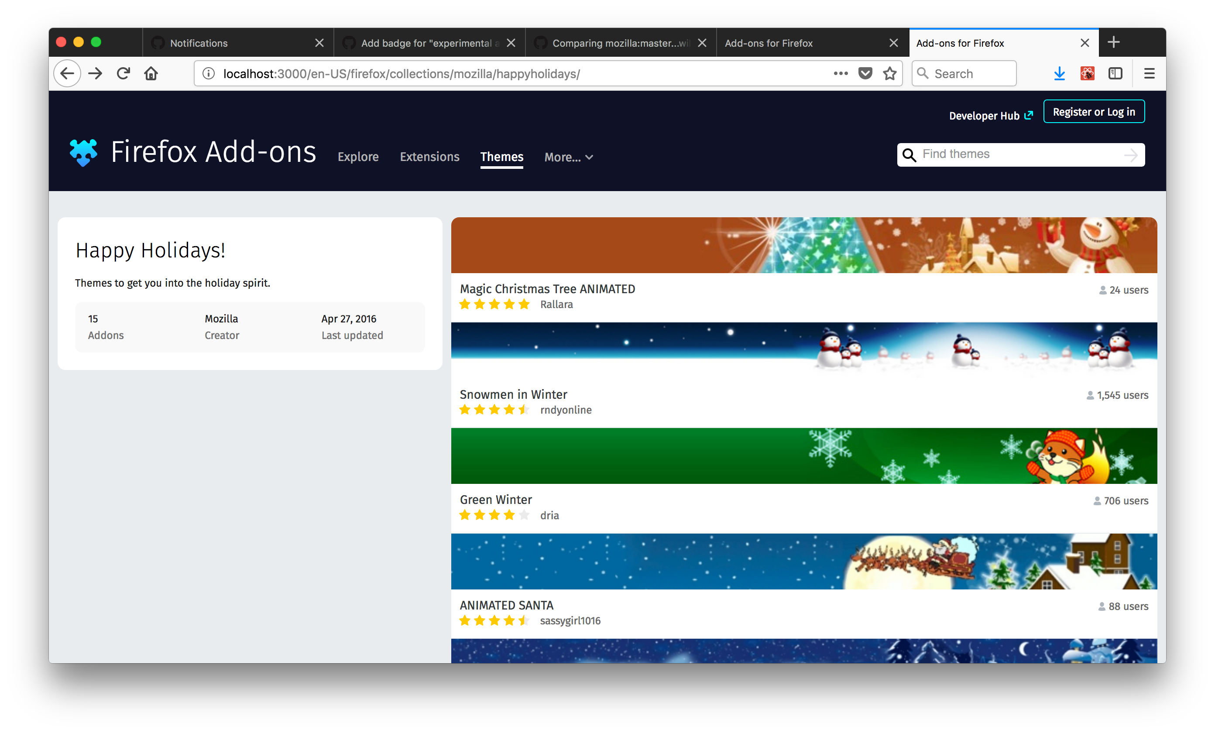The width and height of the screenshot is (1215, 733).
Task: Toggle the browser sidebar view
Action: click(x=1115, y=73)
